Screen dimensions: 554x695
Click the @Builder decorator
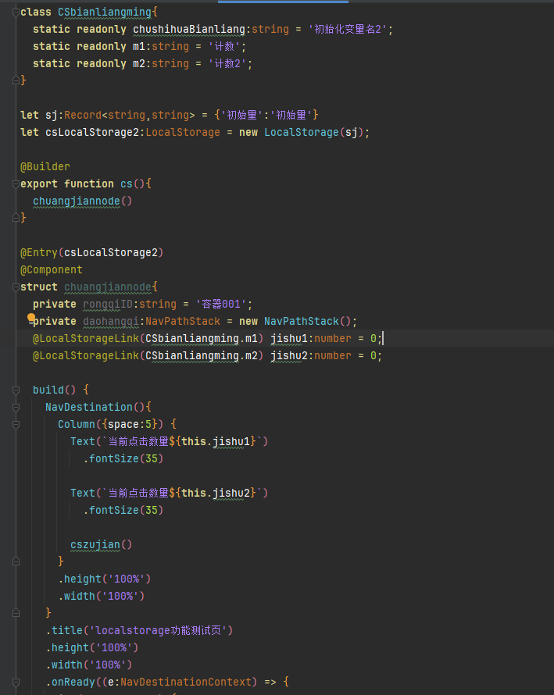pos(45,166)
